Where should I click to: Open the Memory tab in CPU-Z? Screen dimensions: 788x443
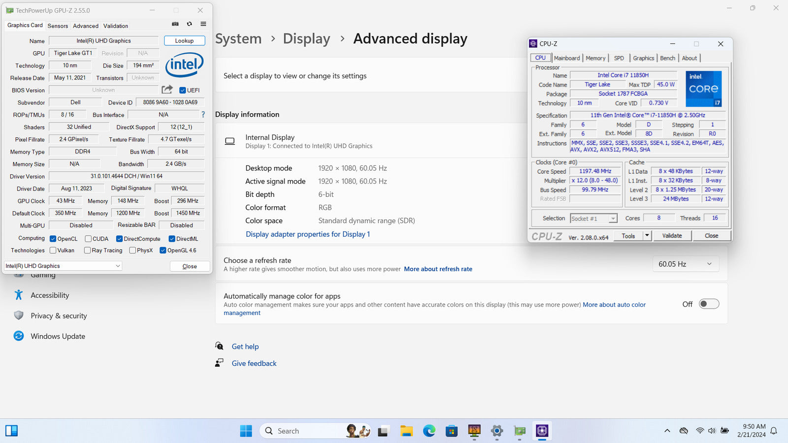tap(595, 58)
